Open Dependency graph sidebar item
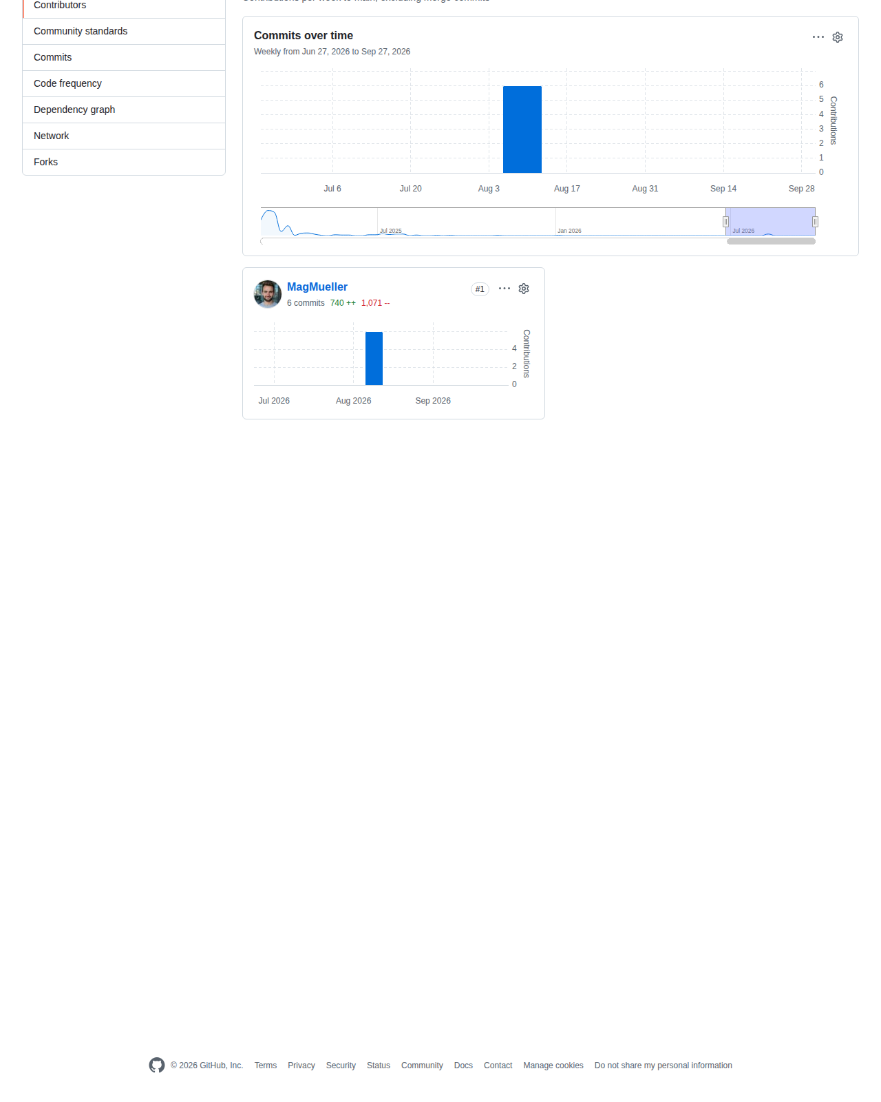Screen dimensions: 881x1102 (124, 110)
